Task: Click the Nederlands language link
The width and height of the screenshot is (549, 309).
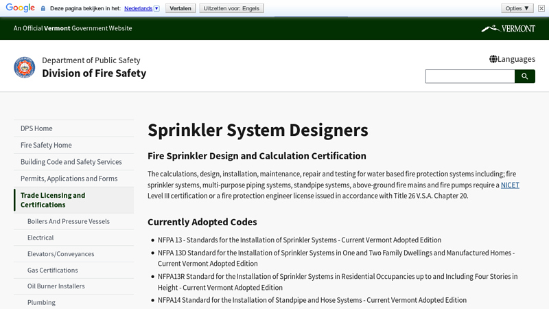Action: tap(139, 8)
